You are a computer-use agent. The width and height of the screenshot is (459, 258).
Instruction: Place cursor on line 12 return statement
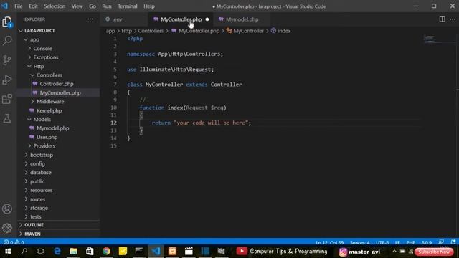202,123
